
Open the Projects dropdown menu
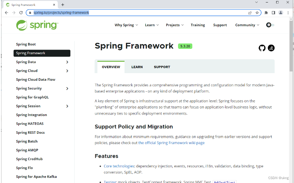tap(175, 25)
